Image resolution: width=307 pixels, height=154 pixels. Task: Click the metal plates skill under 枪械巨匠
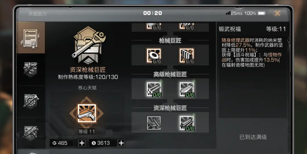click(187, 56)
